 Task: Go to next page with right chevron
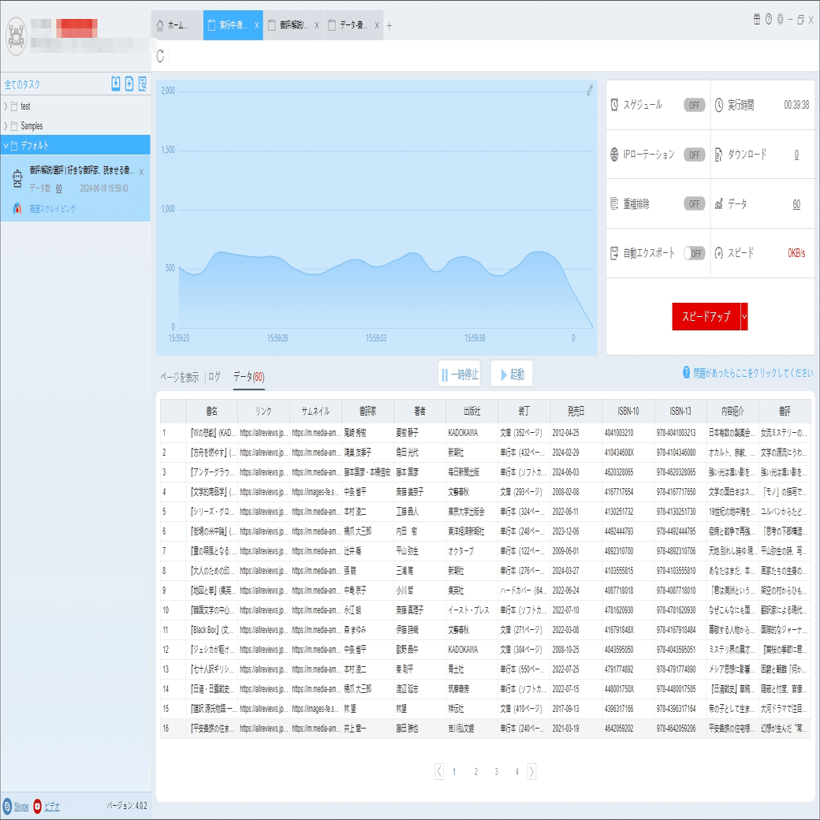532,771
